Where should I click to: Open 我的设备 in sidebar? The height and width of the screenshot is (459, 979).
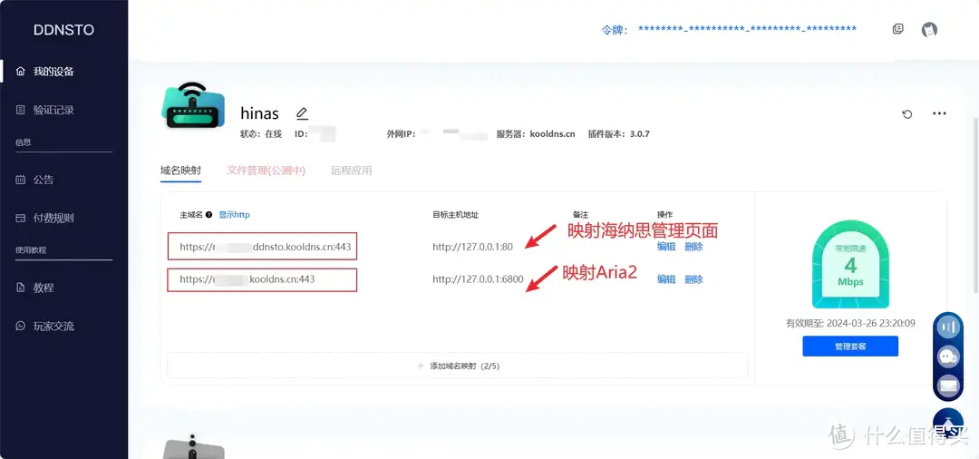[45, 71]
